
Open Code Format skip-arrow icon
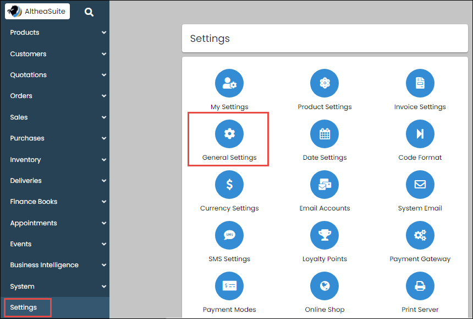420,134
